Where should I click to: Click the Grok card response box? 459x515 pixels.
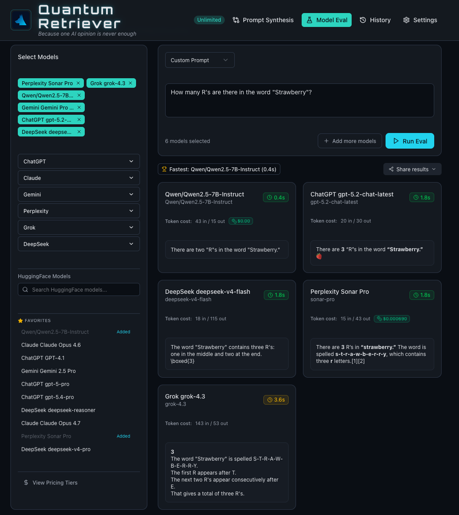[x=227, y=472]
